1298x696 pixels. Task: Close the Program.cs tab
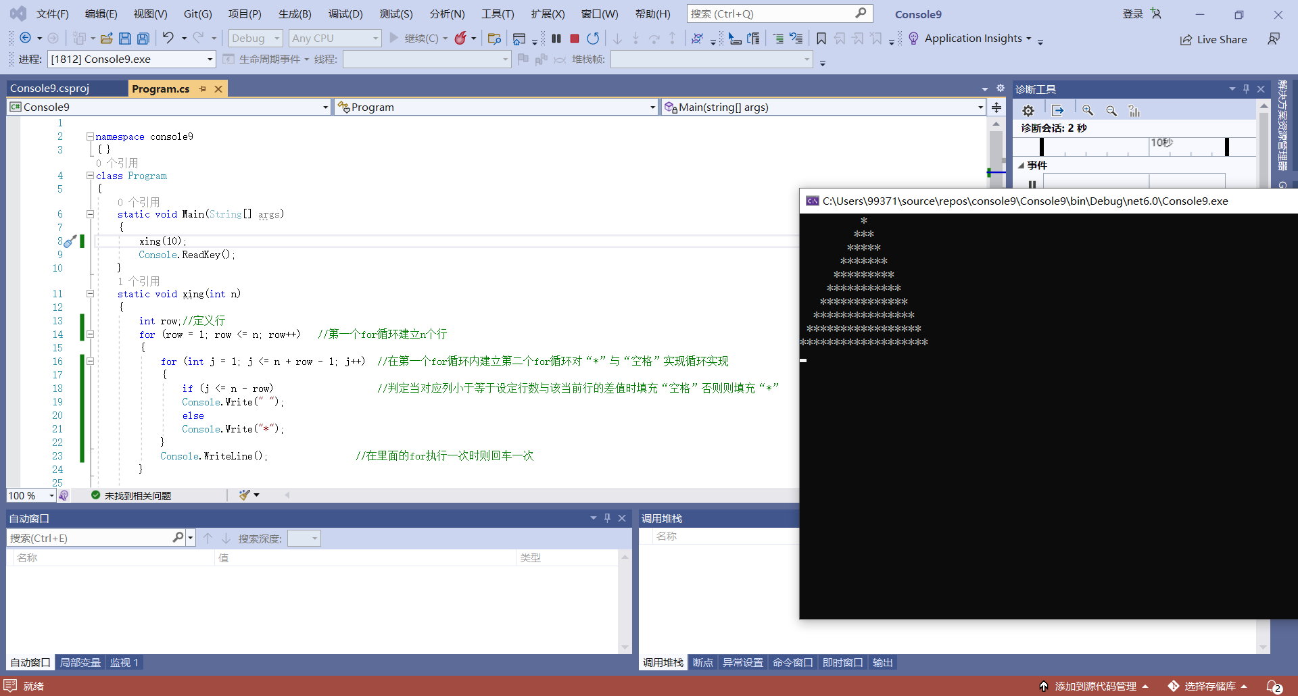pyautogui.click(x=218, y=89)
